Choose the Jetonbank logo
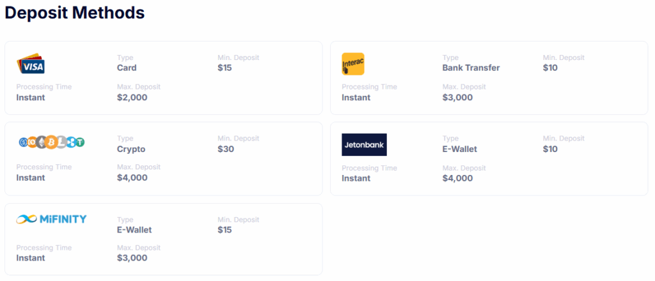This screenshot has height=281, width=655. coord(364,145)
